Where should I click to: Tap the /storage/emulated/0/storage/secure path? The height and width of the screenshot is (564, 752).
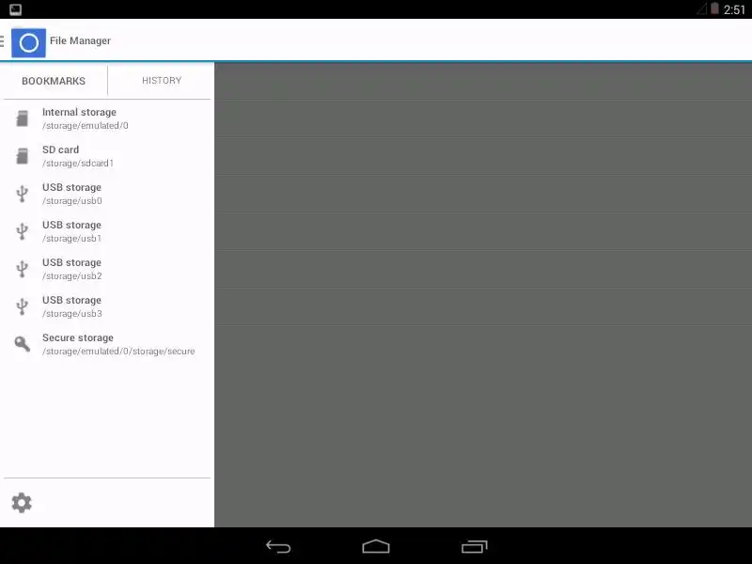(118, 352)
